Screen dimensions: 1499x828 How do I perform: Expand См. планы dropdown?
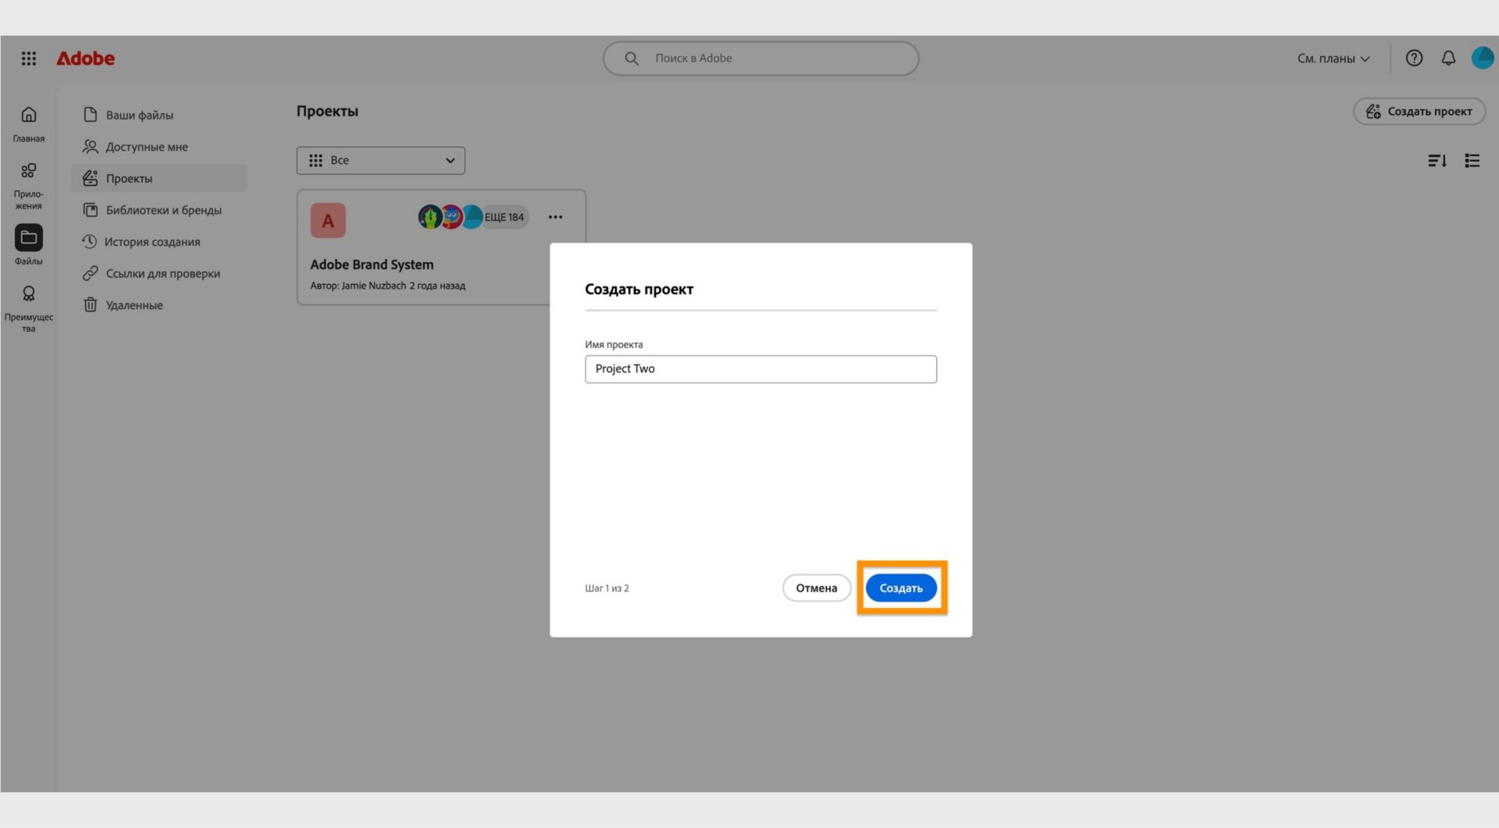click(x=1333, y=59)
